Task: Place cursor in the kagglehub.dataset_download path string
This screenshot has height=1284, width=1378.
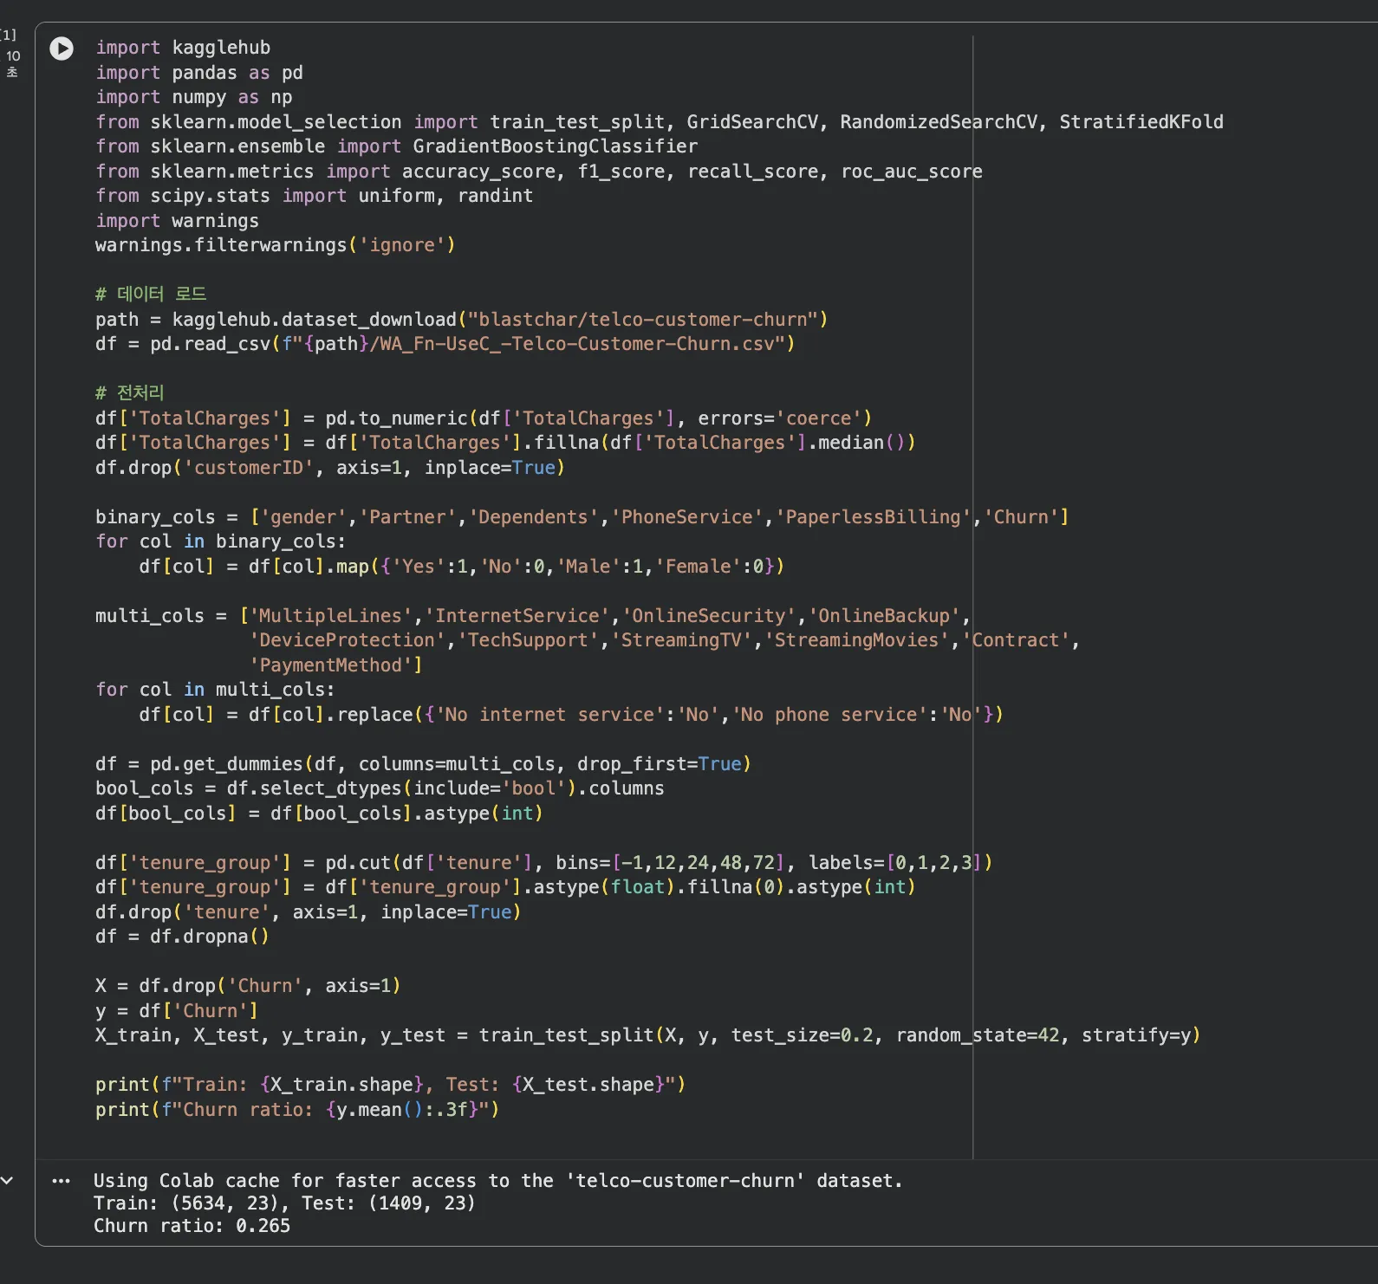Action: point(647,320)
